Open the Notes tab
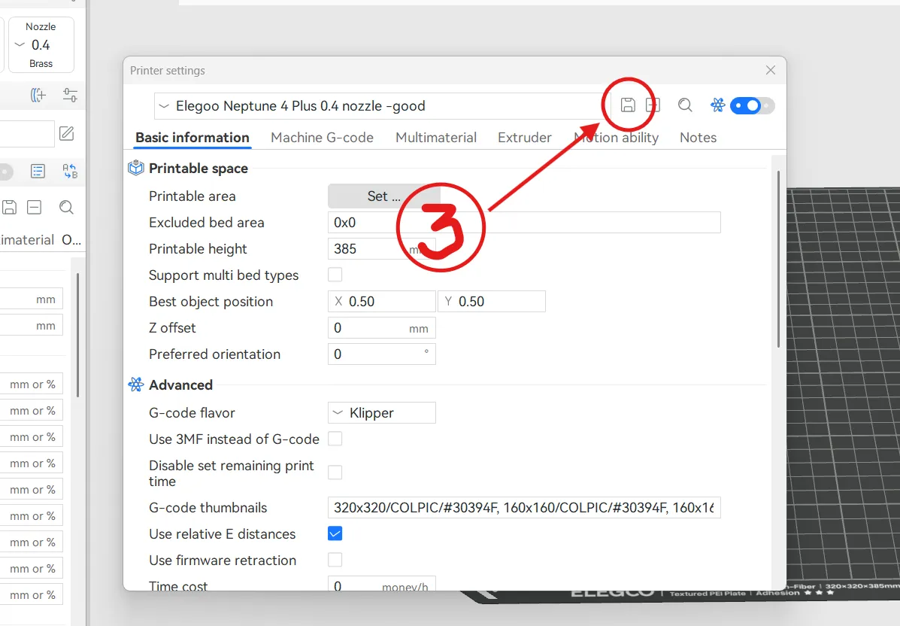This screenshot has width=900, height=626. click(698, 138)
